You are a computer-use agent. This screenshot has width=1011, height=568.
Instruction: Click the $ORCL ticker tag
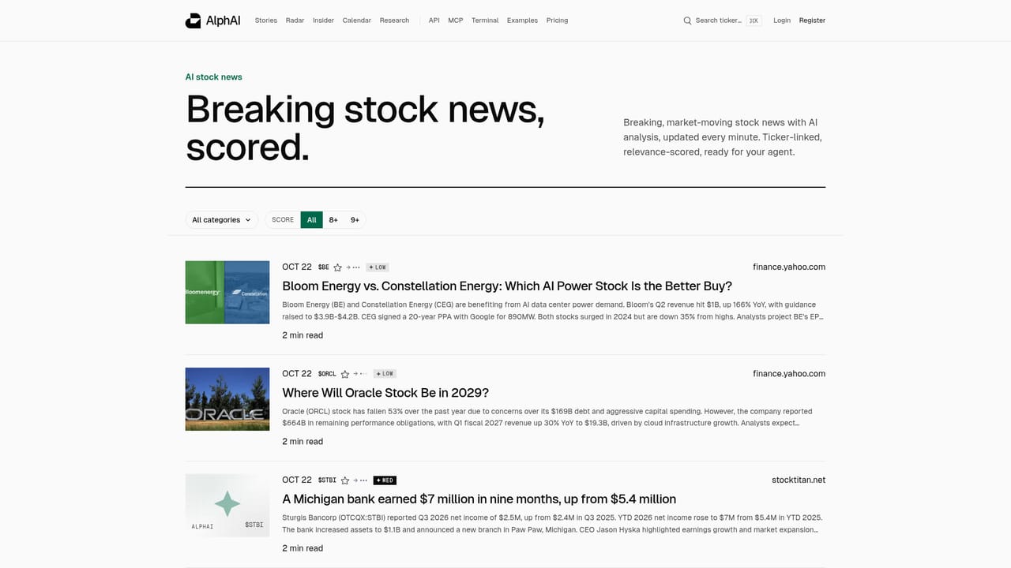[327, 374]
